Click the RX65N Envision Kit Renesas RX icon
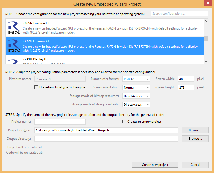214x173 pixels. pyautogui.click(x=14, y=28)
